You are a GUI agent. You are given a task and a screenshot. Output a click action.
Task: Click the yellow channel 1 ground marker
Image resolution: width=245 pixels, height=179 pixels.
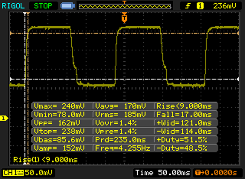[4, 118]
